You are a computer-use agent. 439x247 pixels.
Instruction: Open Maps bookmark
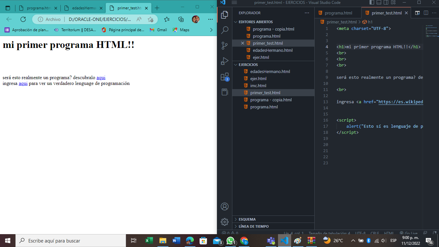[x=181, y=30]
